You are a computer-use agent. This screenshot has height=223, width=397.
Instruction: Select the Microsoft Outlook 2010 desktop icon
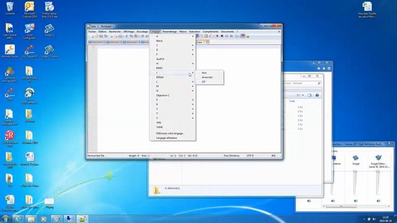point(30,10)
